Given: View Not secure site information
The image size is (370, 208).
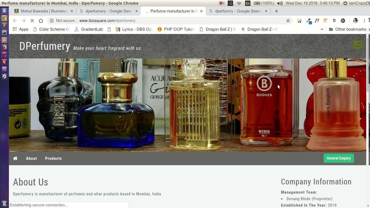Looking at the screenshot, I should (62, 21).
